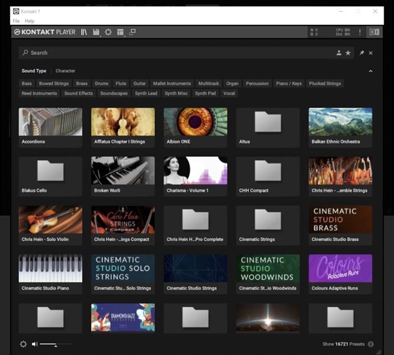Adjust the preview volume slider

point(56,345)
